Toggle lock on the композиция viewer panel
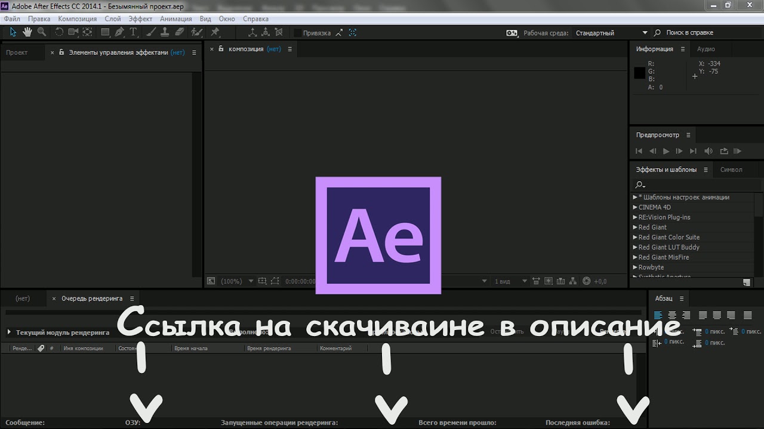 (221, 49)
